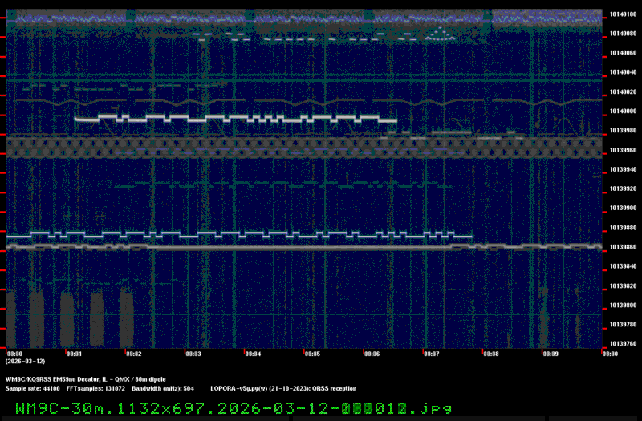This screenshot has height=421, width=642.
Task: Click the green WM9C-30m jpg filename
Action: point(234,408)
